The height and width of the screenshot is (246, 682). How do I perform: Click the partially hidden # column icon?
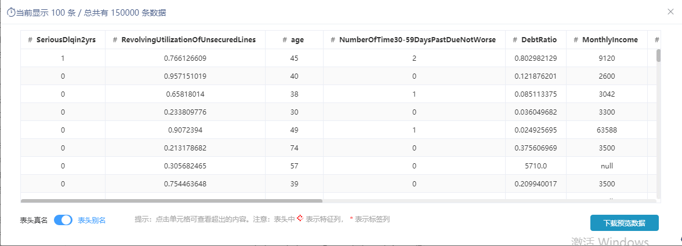[657, 40]
